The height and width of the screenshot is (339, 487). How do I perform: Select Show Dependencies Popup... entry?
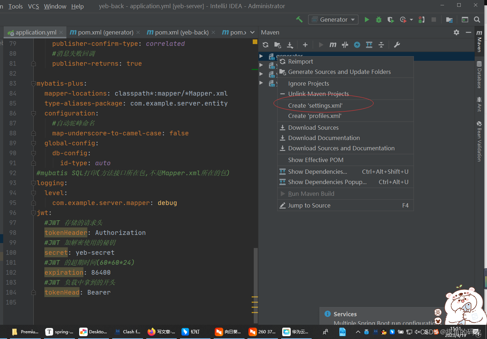click(345, 182)
